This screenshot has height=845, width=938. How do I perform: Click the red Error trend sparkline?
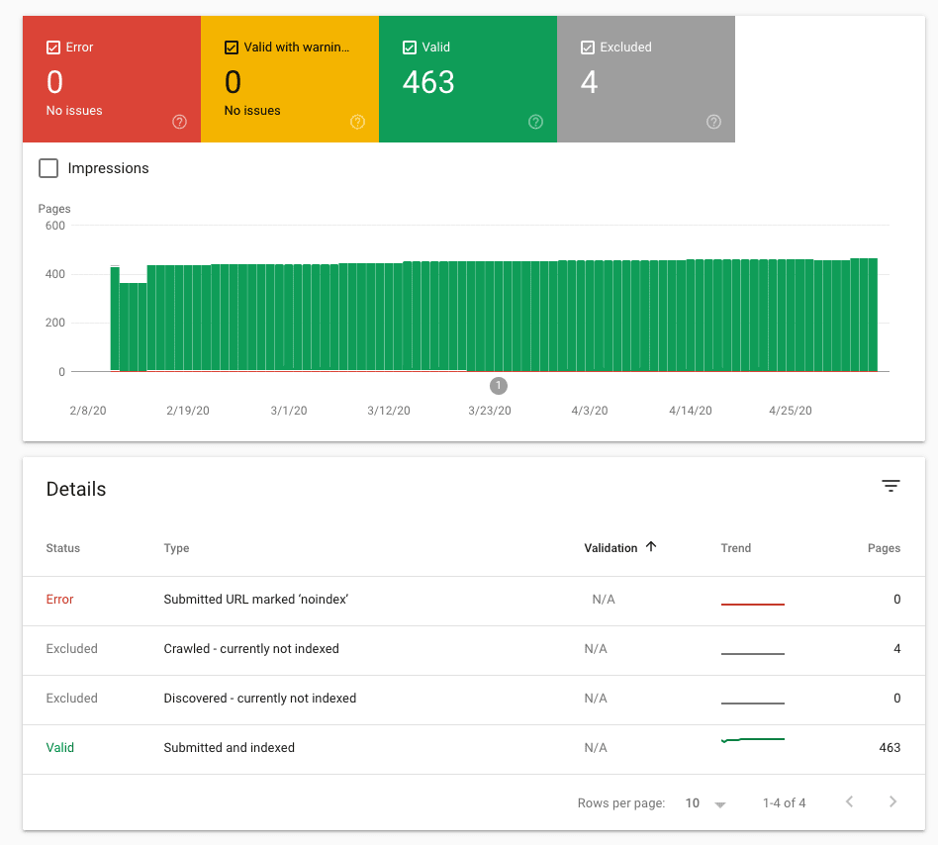tap(753, 604)
